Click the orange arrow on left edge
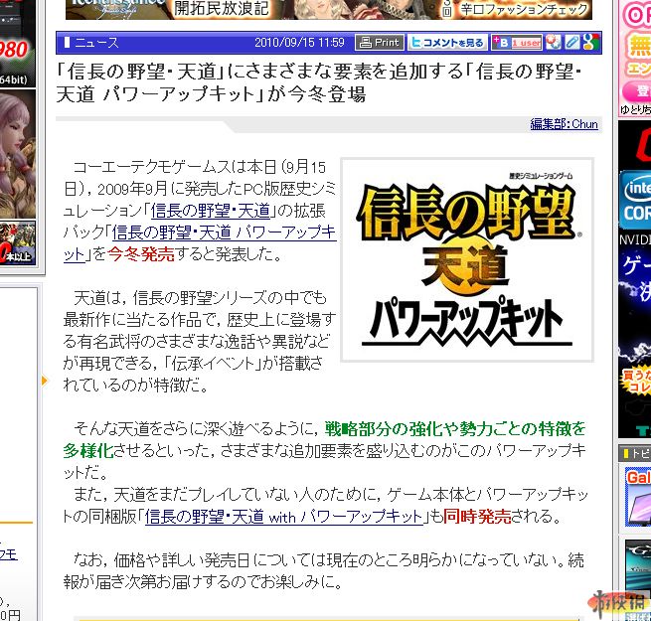Image resolution: width=651 pixels, height=621 pixels. tap(44, 380)
